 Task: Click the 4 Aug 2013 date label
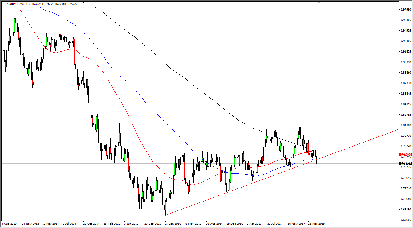[x=9, y=224]
